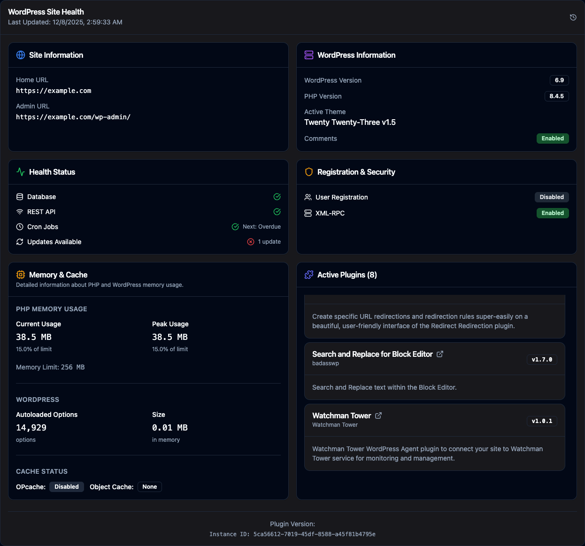Screen dimensions: 585x546
Task: Click the OPcache Disabled status badge
Action: tap(66, 487)
